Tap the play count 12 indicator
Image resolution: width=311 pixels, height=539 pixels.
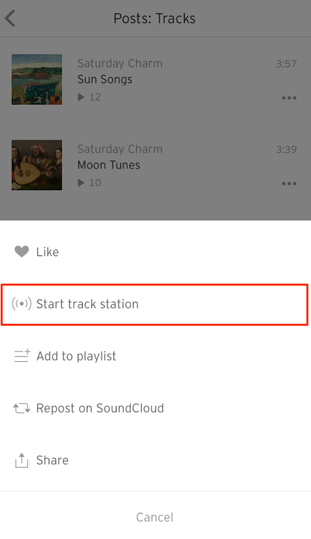coord(90,97)
